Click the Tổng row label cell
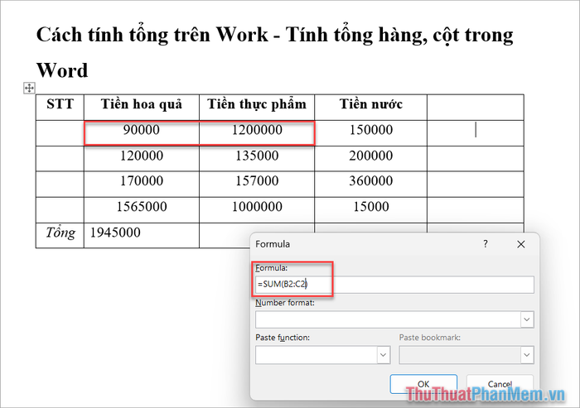The width and height of the screenshot is (580, 408). click(x=60, y=235)
